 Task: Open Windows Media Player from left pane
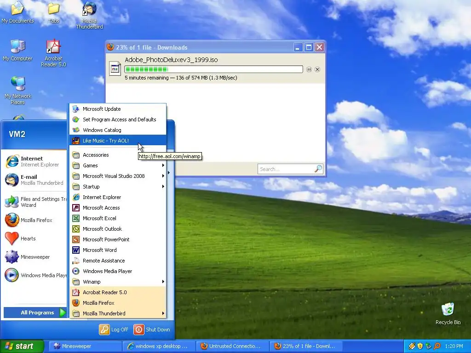tap(34, 275)
